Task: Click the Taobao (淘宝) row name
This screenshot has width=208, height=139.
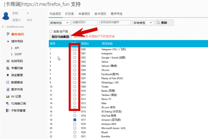Action: pos(109,95)
